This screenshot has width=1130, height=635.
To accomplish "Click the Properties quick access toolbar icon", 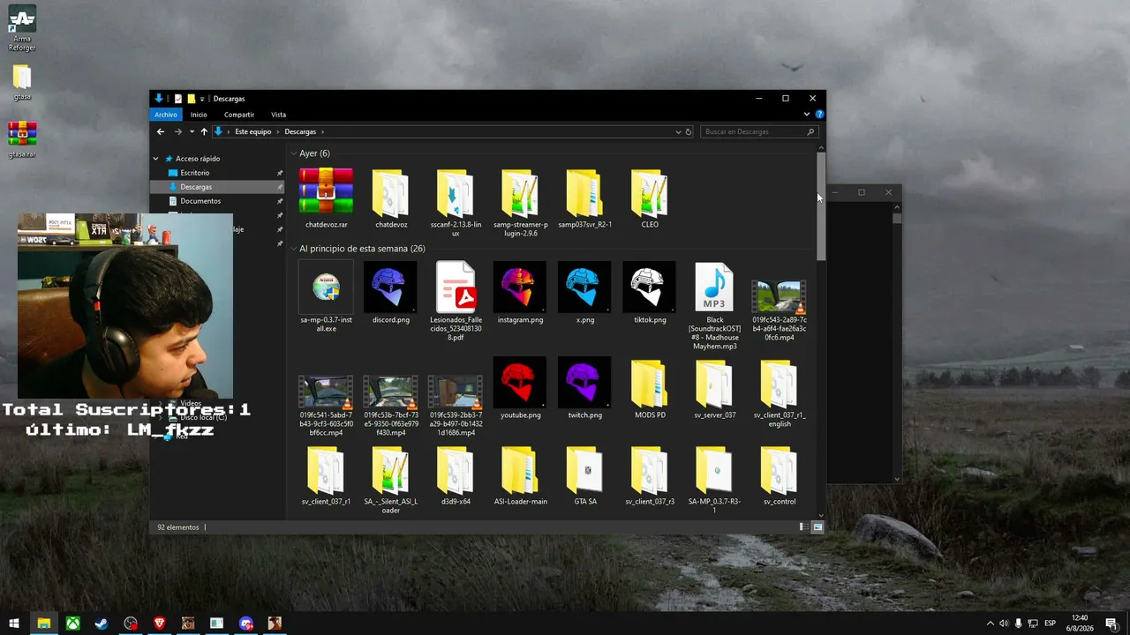I will [x=178, y=99].
